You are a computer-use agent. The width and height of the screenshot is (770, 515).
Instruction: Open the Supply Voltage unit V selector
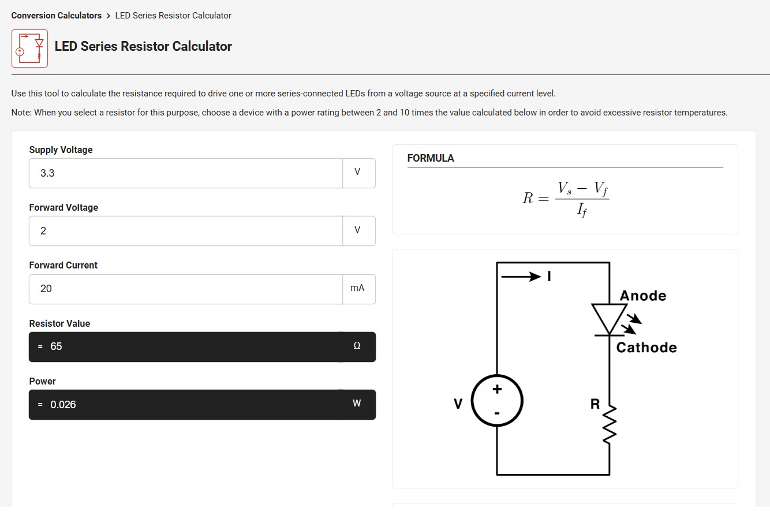[358, 173]
